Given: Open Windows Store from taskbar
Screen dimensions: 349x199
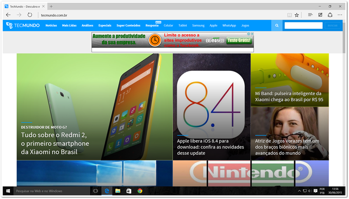Looking at the screenshot, I should click(129, 191).
